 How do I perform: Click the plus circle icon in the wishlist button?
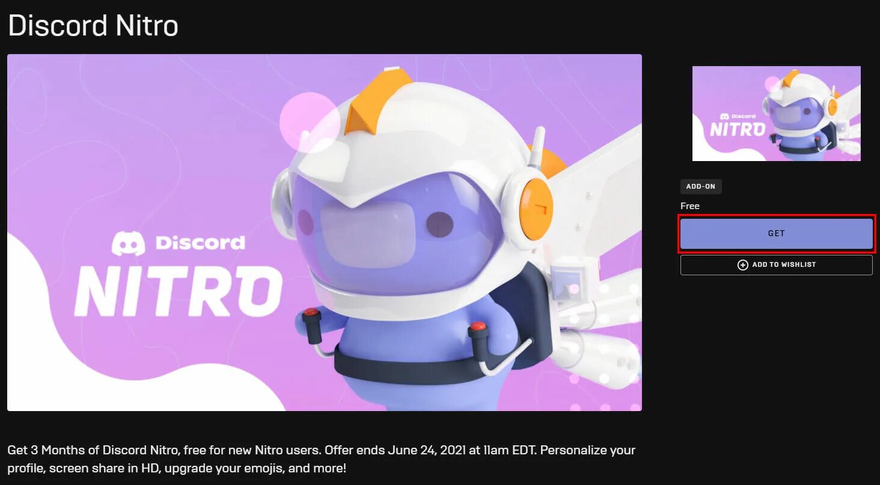pos(742,265)
